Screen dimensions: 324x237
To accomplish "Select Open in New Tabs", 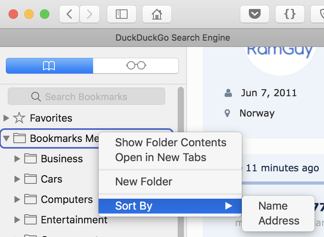I will 160,158.
